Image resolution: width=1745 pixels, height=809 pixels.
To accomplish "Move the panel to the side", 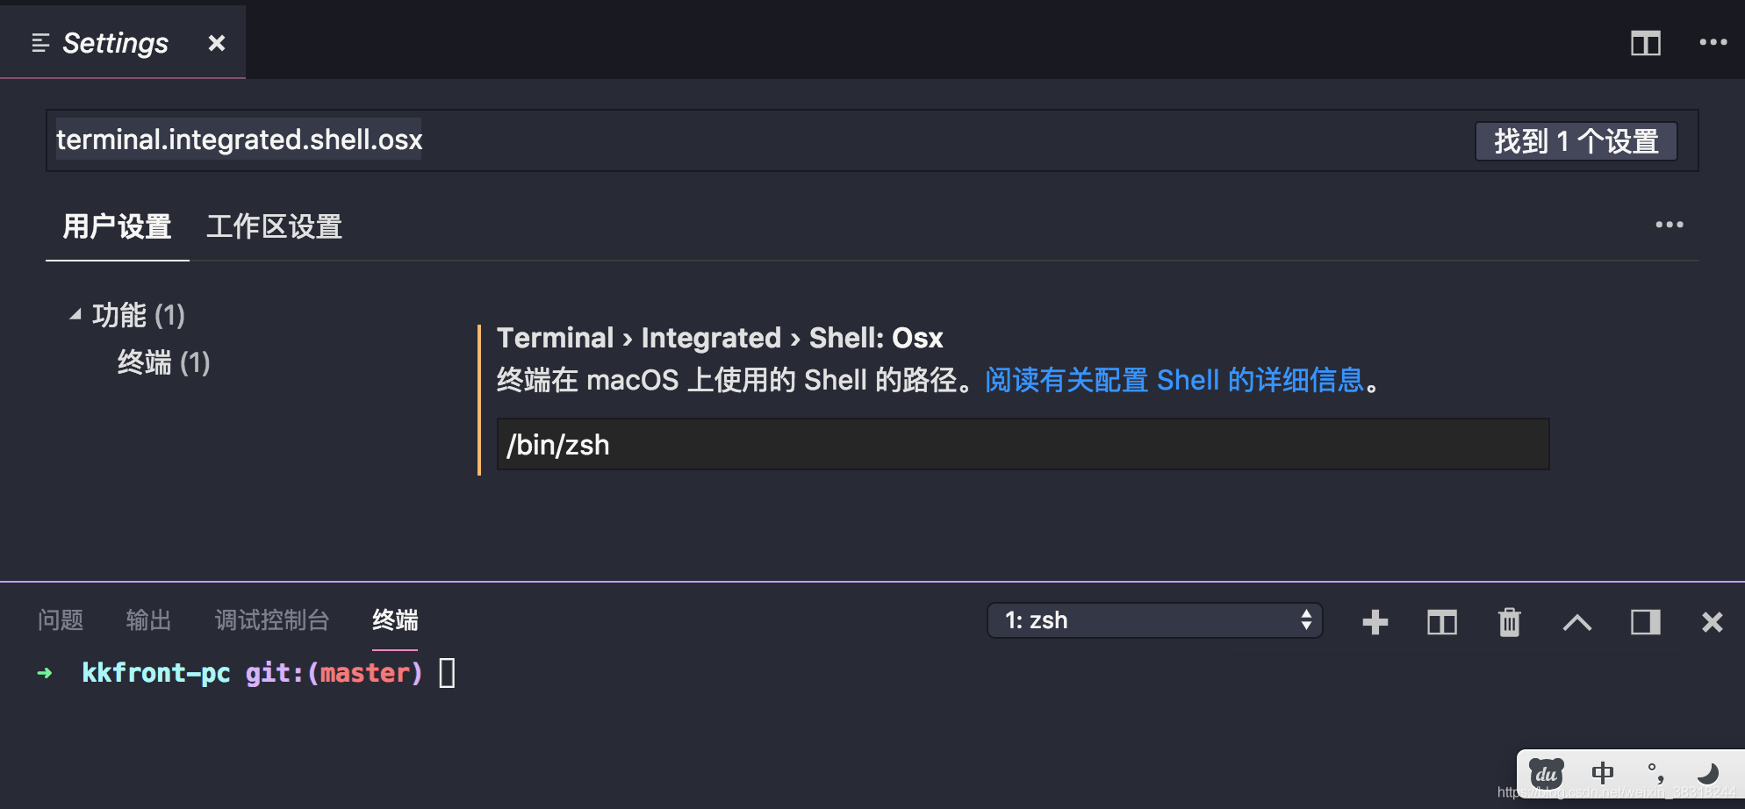I will pos(1645,622).
